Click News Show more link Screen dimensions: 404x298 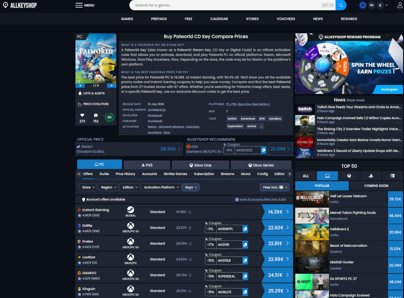pyautogui.click(x=356, y=100)
